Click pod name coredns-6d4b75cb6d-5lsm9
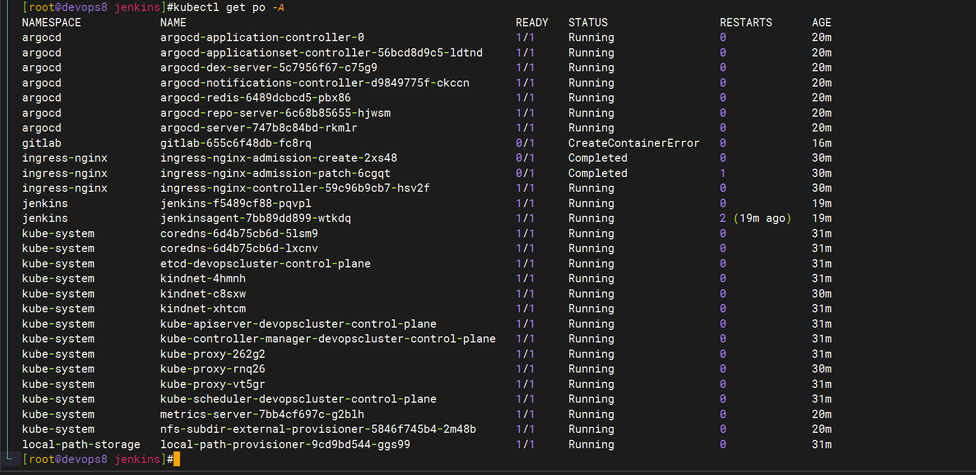The width and height of the screenshot is (976, 475). [239, 233]
